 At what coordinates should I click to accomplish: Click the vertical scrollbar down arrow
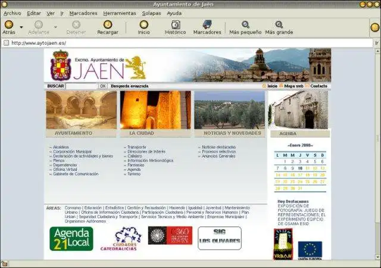click(377, 257)
